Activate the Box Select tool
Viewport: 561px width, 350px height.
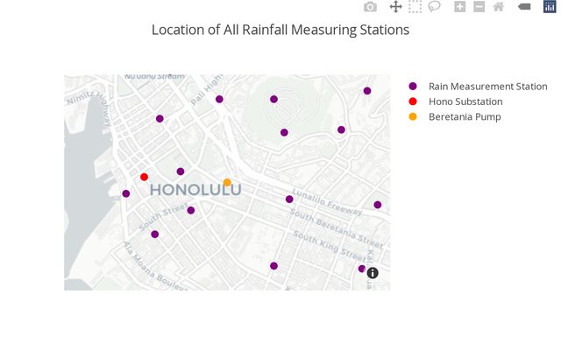(x=415, y=7)
